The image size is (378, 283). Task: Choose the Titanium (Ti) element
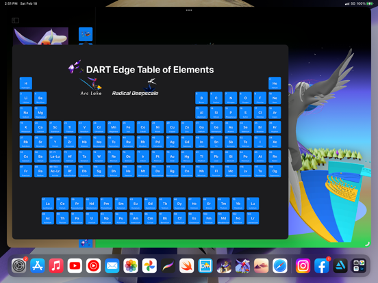coord(70,127)
